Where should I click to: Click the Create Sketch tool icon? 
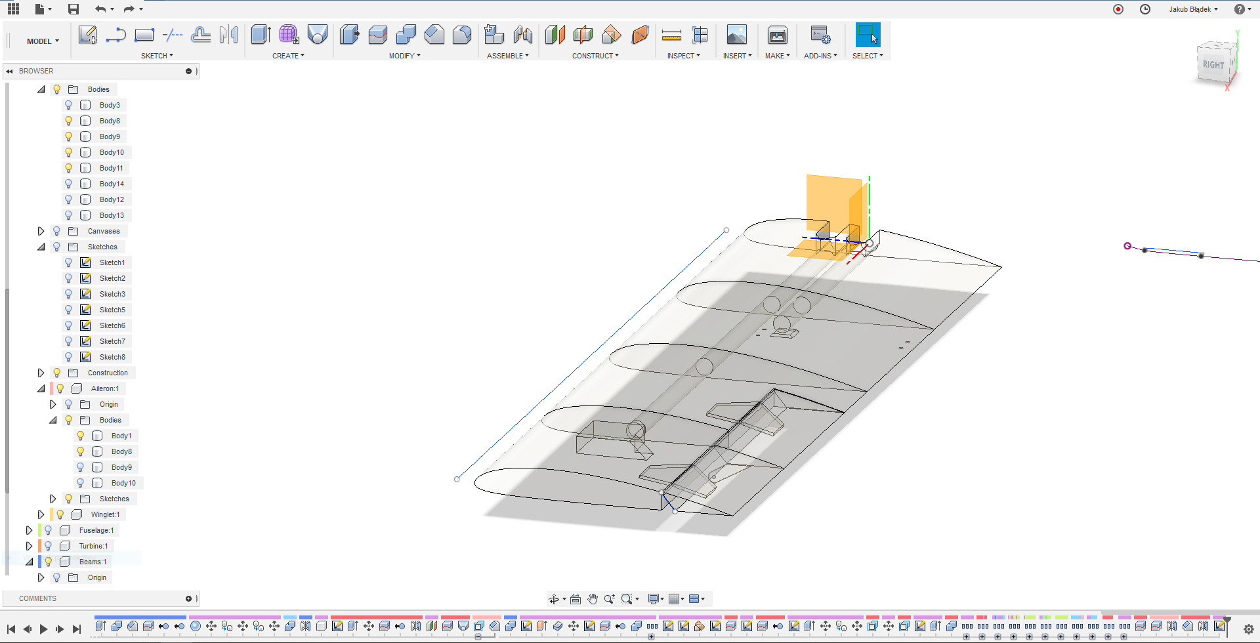[87, 35]
